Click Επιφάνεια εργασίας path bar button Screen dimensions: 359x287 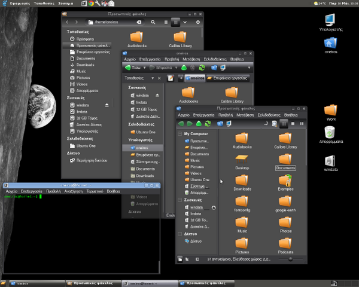pos(228,78)
